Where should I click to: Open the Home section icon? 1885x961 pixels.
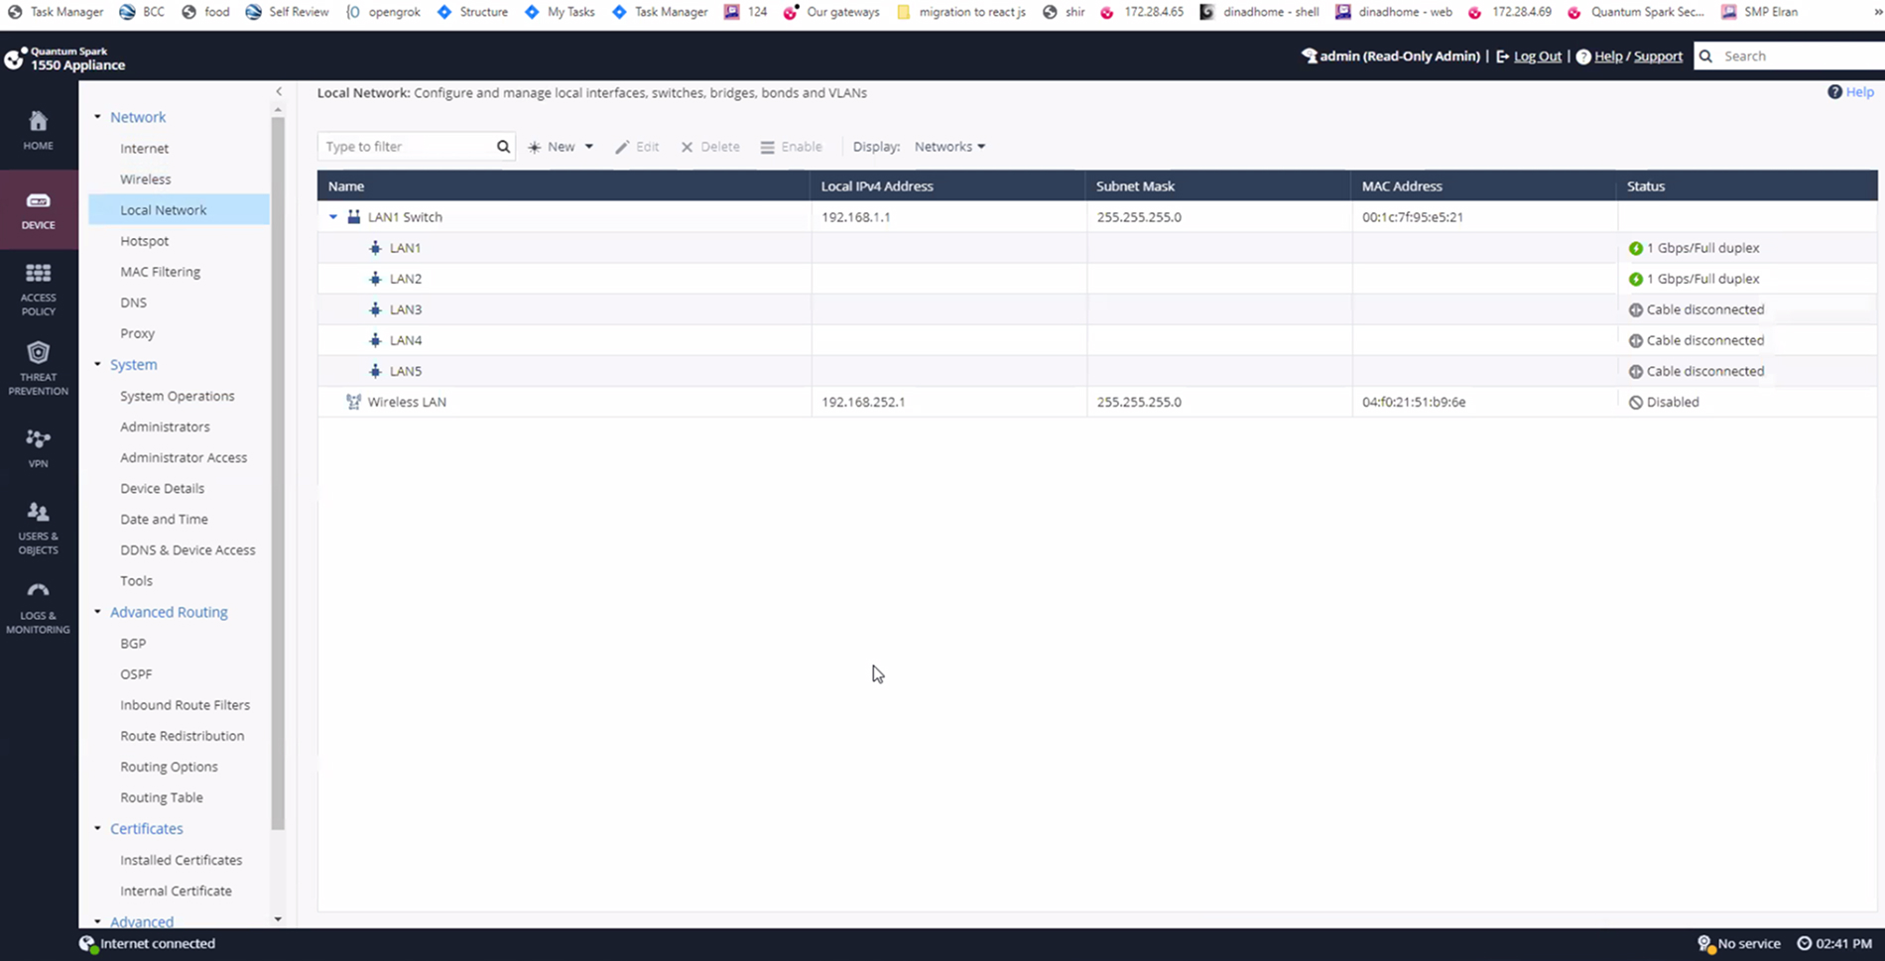point(38,122)
